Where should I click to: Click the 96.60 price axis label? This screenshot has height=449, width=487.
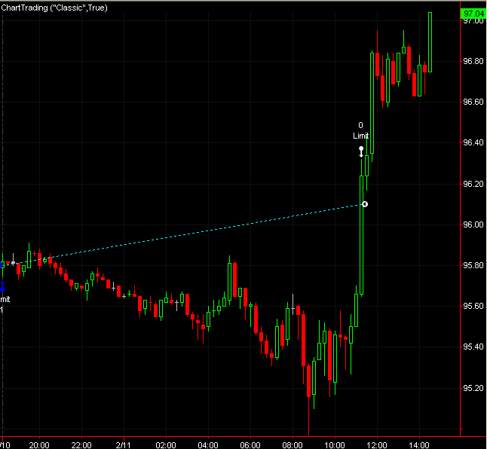pos(473,102)
